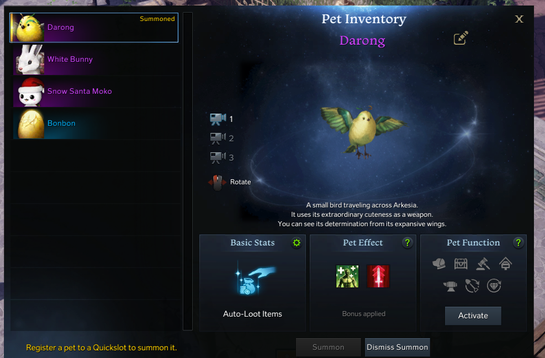545x358 pixels.
Task: Click the auction gavel pet function icon
Action: pyautogui.click(x=483, y=264)
